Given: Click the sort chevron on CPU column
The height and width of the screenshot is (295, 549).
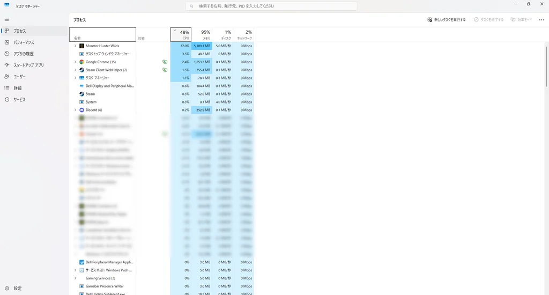Looking at the screenshot, I should 175,31.
